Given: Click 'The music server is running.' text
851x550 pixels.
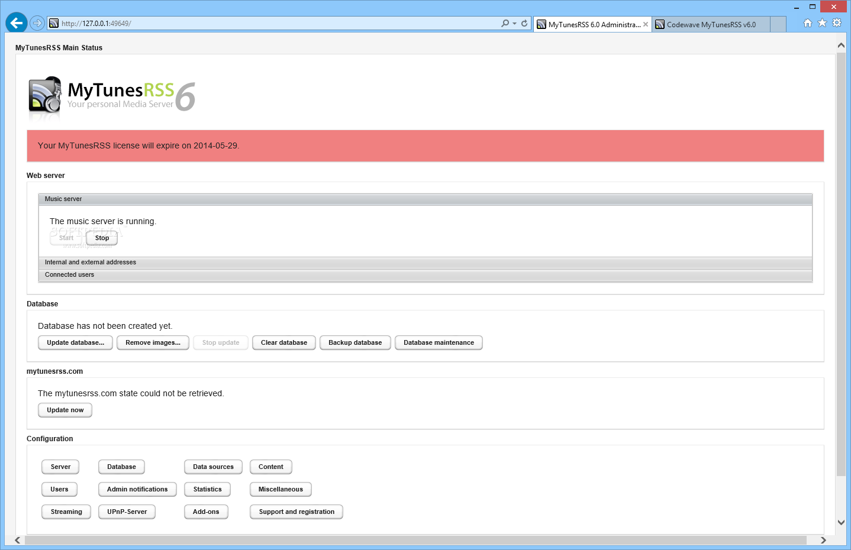Looking at the screenshot, I should pyautogui.click(x=103, y=222).
